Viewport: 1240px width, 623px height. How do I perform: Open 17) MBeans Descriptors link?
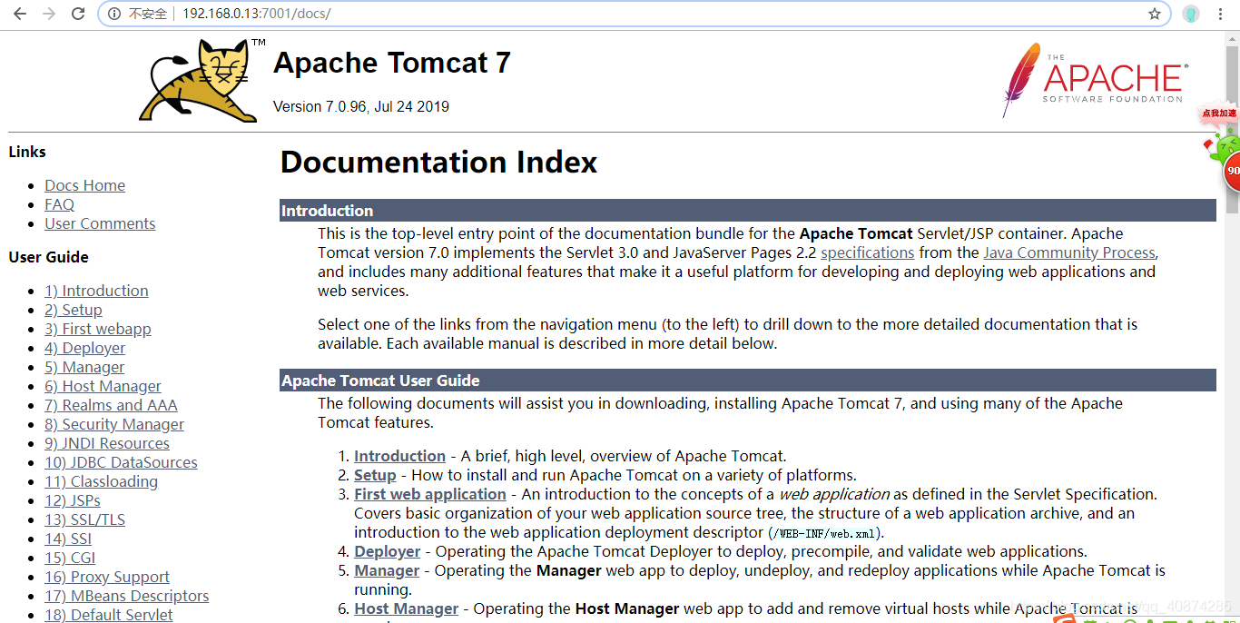pyautogui.click(x=126, y=596)
